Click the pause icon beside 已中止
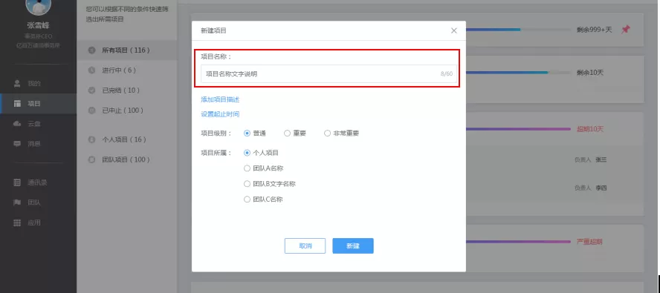The image size is (660, 293). point(91,111)
